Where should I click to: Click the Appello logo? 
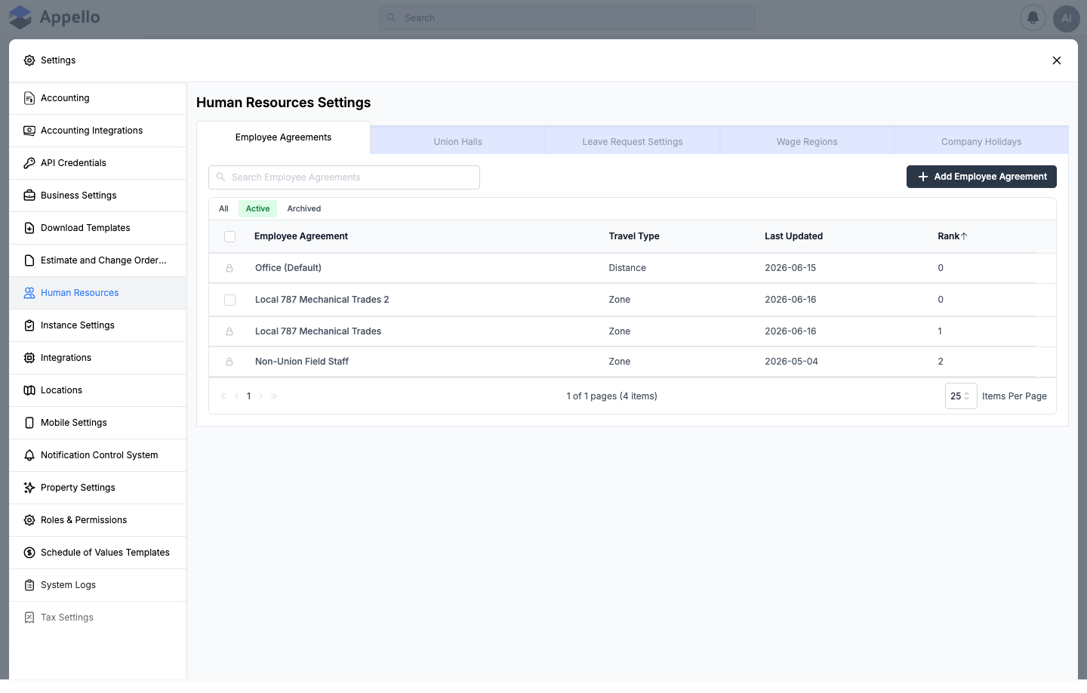pyautogui.click(x=54, y=17)
